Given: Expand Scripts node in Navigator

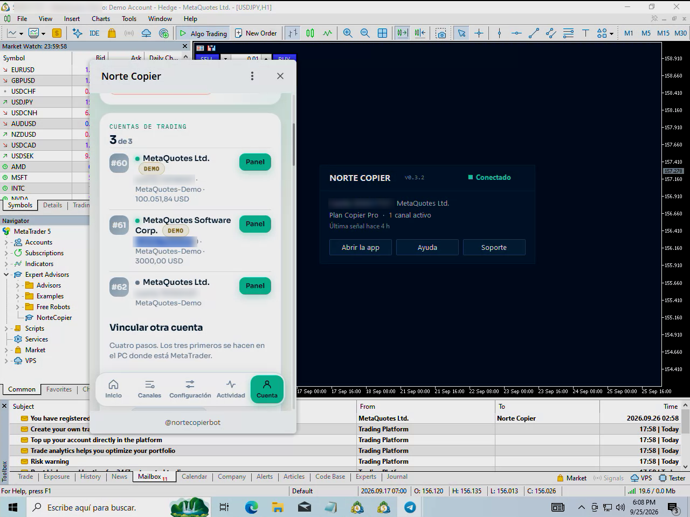Looking at the screenshot, I should point(6,329).
